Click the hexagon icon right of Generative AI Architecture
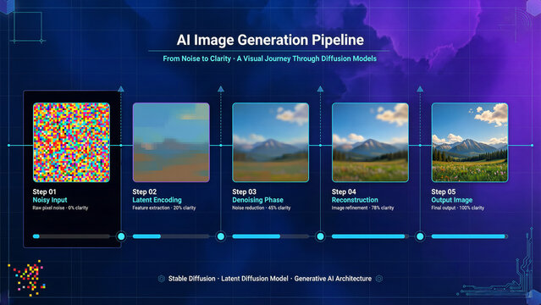The image size is (541, 305). tap(379, 279)
